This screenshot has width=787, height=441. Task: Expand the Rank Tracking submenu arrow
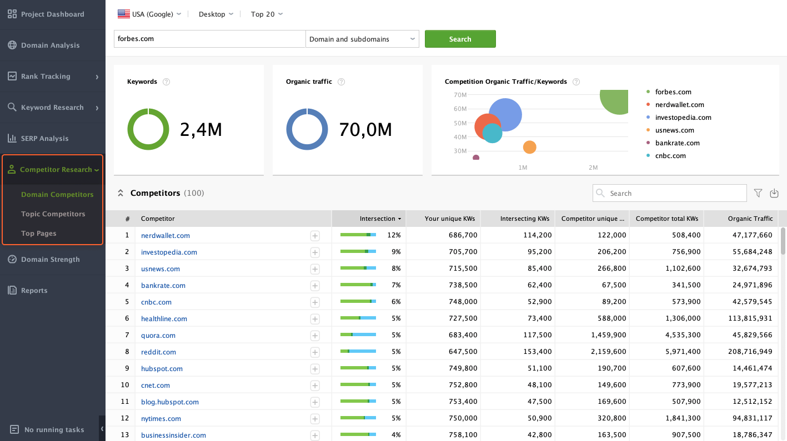97,77
